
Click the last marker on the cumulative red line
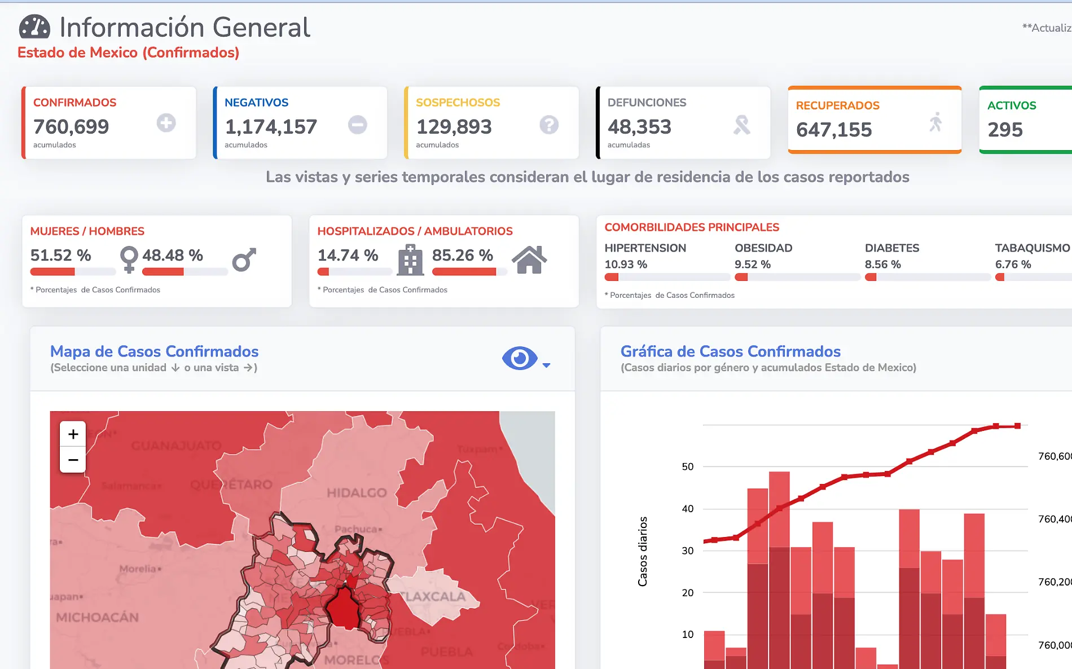pos(1017,426)
